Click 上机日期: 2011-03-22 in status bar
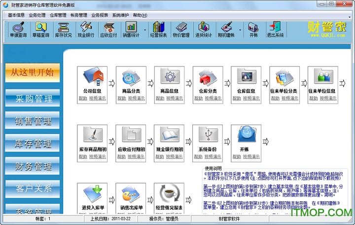 [111, 219]
